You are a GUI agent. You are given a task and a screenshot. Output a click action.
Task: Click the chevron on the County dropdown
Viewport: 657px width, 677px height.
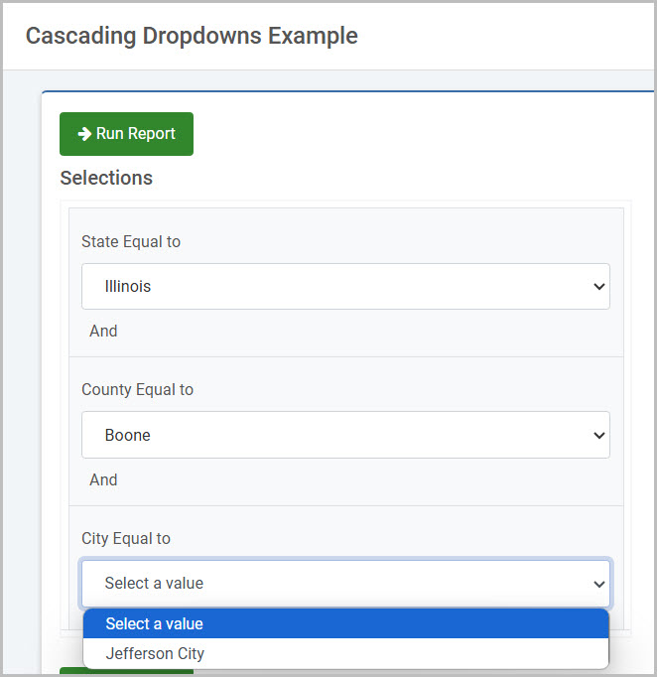598,435
